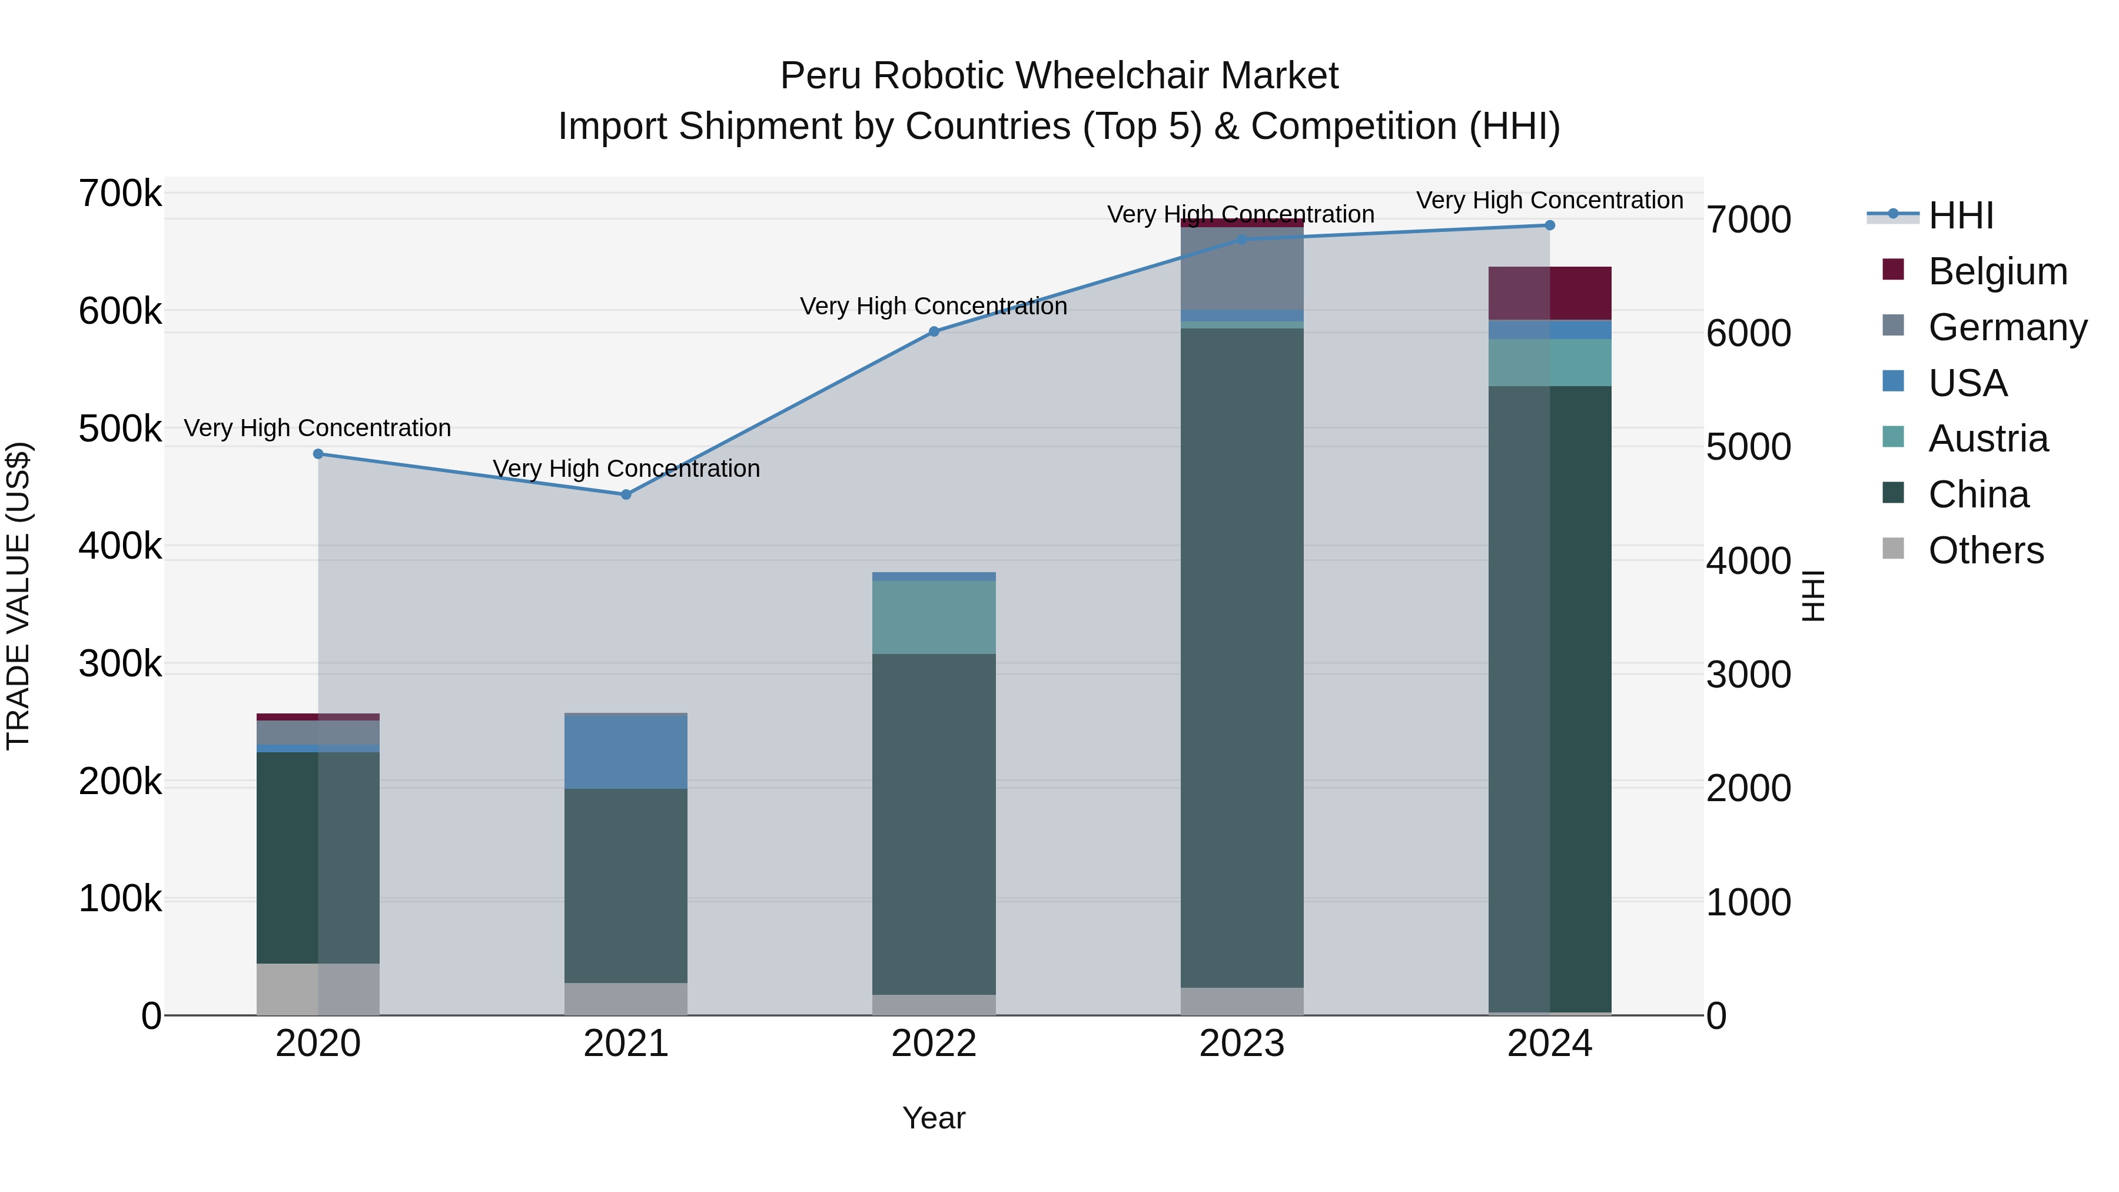Click the China segment of the 2021 bar
This screenshot has height=1192, width=2119.
[626, 886]
